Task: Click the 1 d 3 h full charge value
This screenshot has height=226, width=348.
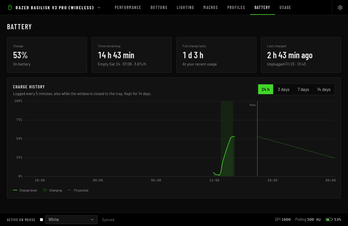Action: click(193, 55)
